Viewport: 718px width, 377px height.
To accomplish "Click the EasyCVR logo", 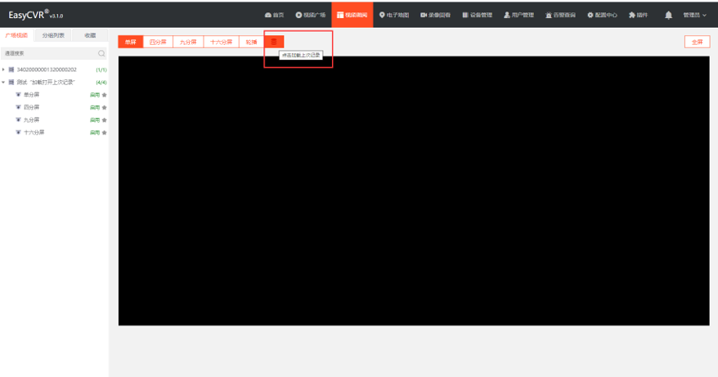I will [x=36, y=15].
